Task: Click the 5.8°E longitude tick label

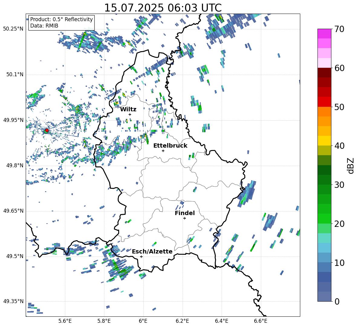Action: coord(104,321)
